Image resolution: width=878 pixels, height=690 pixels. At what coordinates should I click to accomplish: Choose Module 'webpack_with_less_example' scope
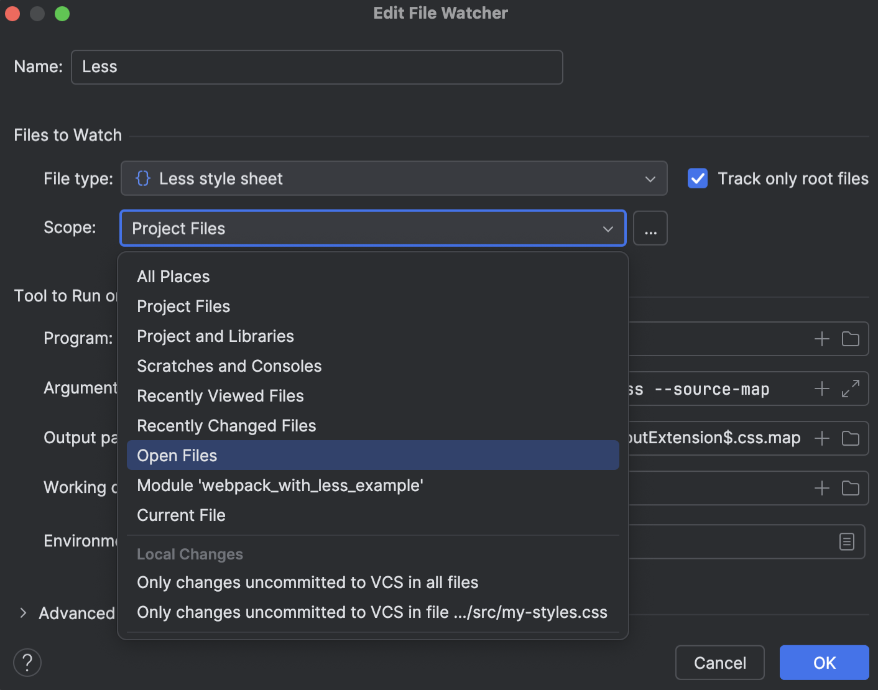coord(280,485)
